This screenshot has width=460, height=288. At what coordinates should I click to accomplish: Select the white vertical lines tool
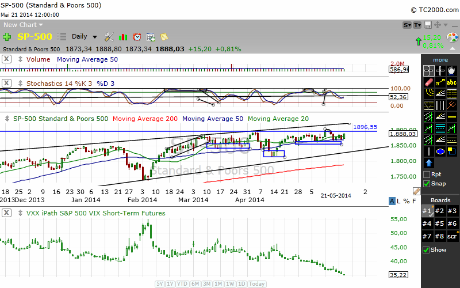[440, 105]
